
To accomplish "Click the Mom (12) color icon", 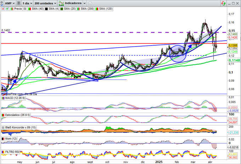I will 3,139.
